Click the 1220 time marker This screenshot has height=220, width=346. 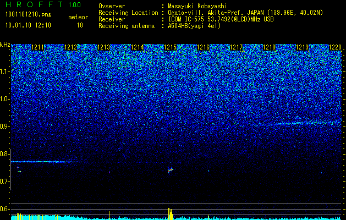(x=335, y=47)
